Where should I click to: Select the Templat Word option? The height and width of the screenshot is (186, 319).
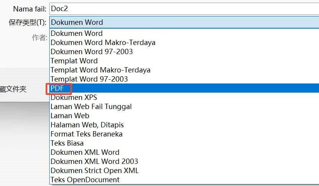point(74,61)
